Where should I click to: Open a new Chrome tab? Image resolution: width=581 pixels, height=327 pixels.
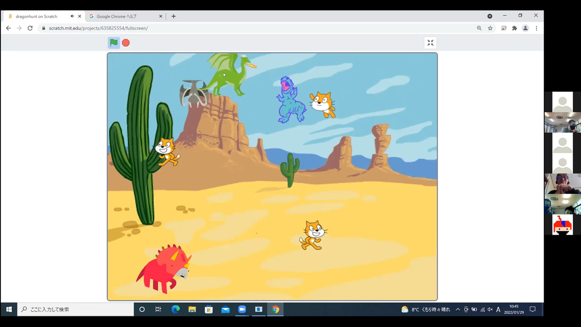coord(174,16)
